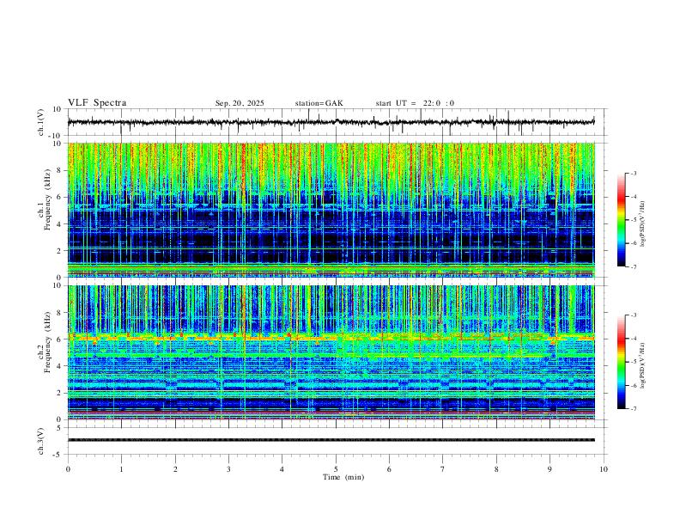This screenshot has height=526, width=680.
Task: Click lower color bar 'log(PSD)(V²/Hz)' label
Action: [x=642, y=365]
